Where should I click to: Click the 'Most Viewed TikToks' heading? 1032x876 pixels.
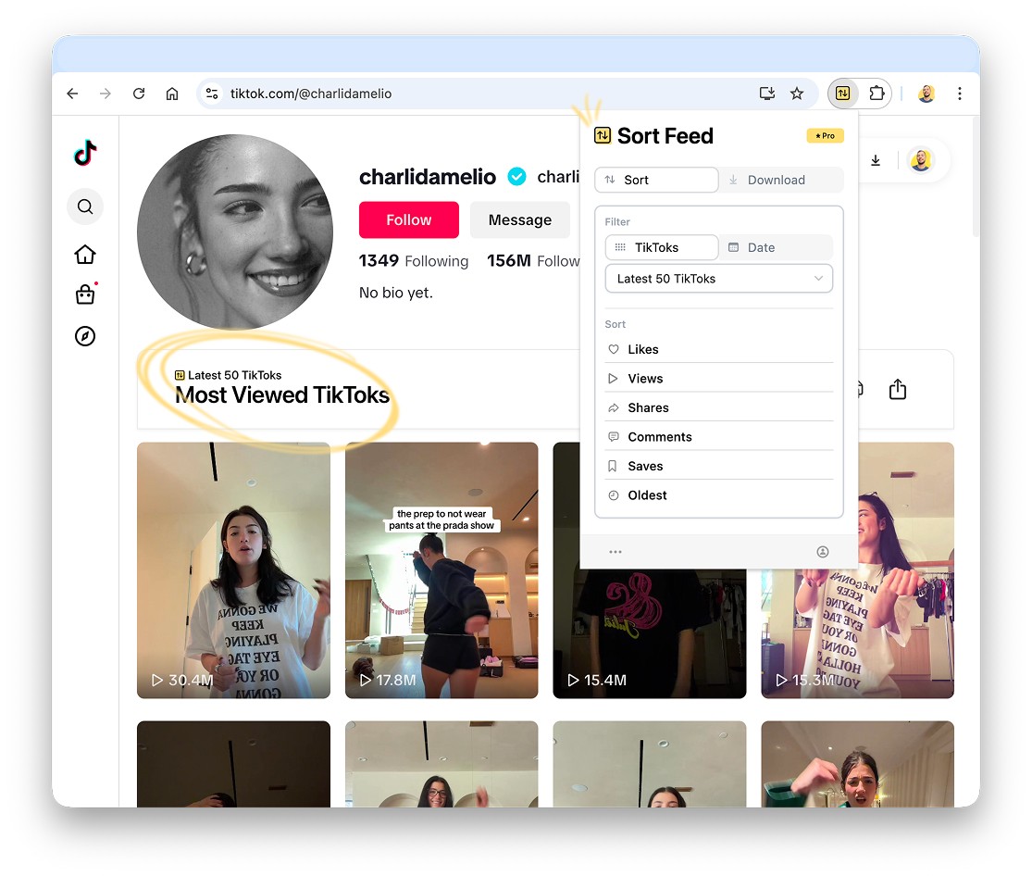tap(282, 394)
